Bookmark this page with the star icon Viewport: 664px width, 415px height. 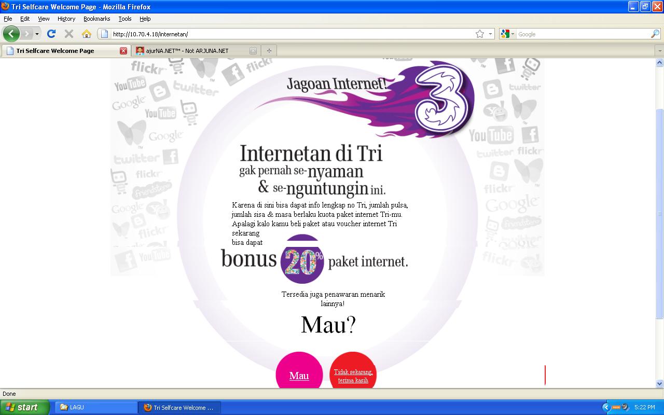[480, 34]
